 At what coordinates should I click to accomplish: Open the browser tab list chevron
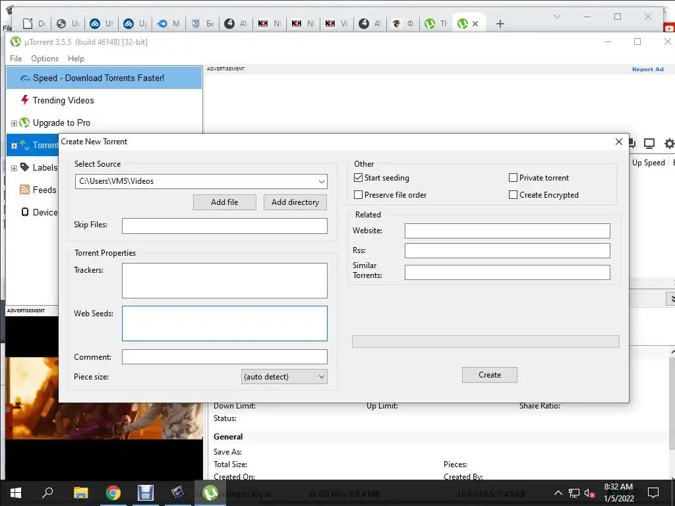tap(556, 16)
